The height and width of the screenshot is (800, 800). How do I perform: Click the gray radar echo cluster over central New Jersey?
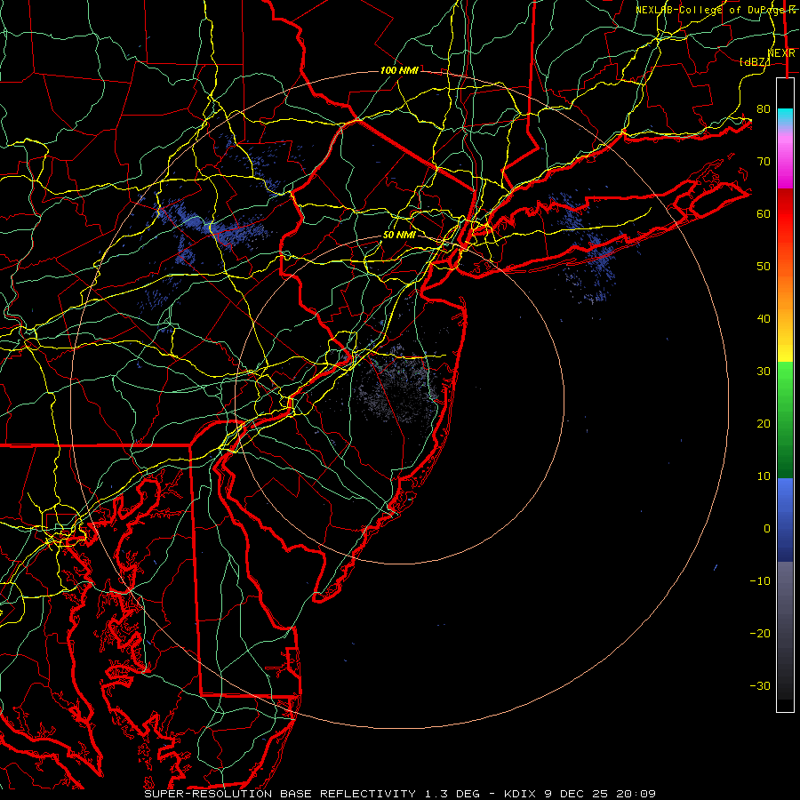[398, 384]
